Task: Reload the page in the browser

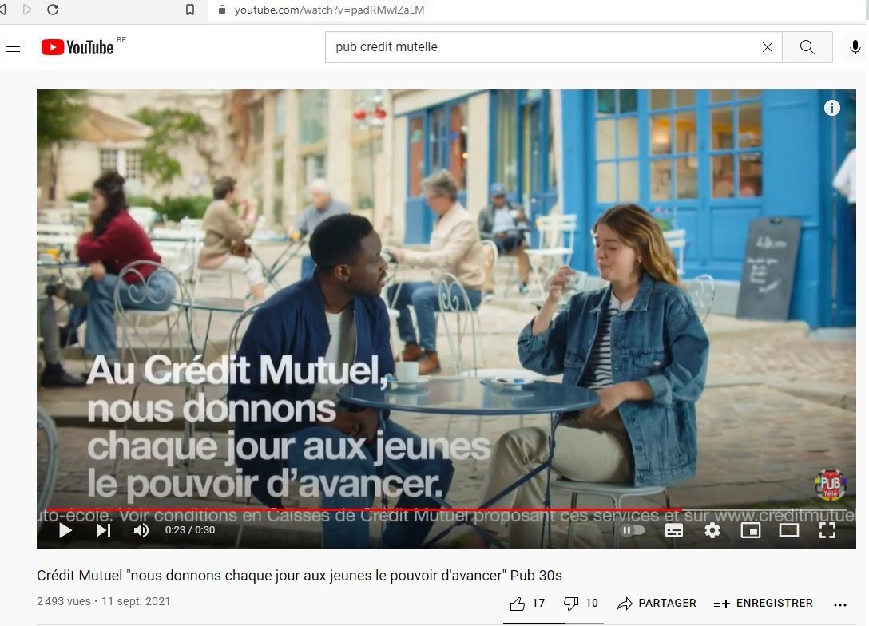Action: click(x=53, y=10)
